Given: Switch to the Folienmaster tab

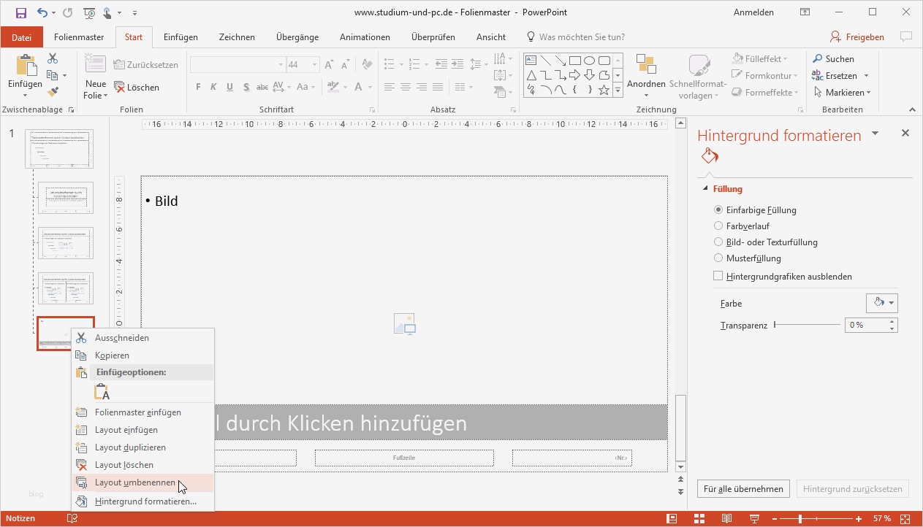Looking at the screenshot, I should 79,36.
